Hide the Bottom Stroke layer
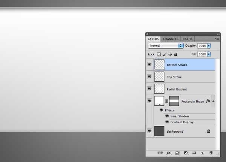 click(x=150, y=64)
